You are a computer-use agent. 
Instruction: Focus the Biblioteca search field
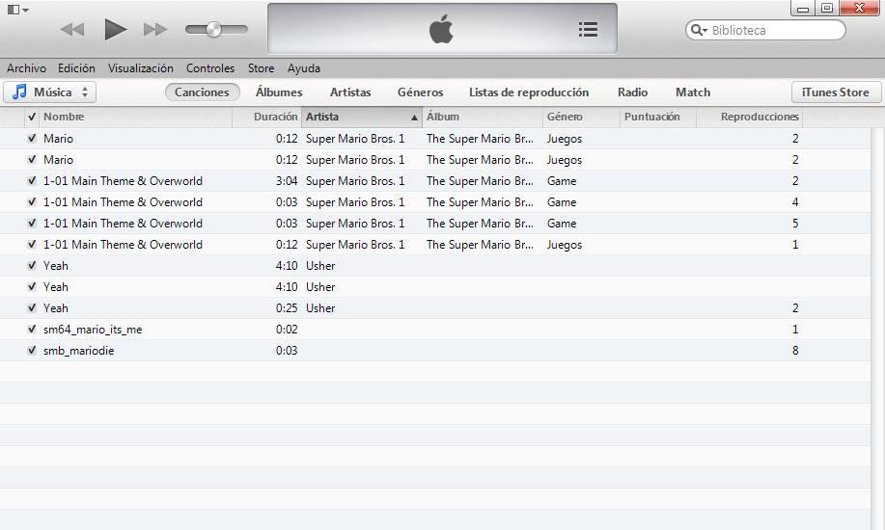pos(765,30)
